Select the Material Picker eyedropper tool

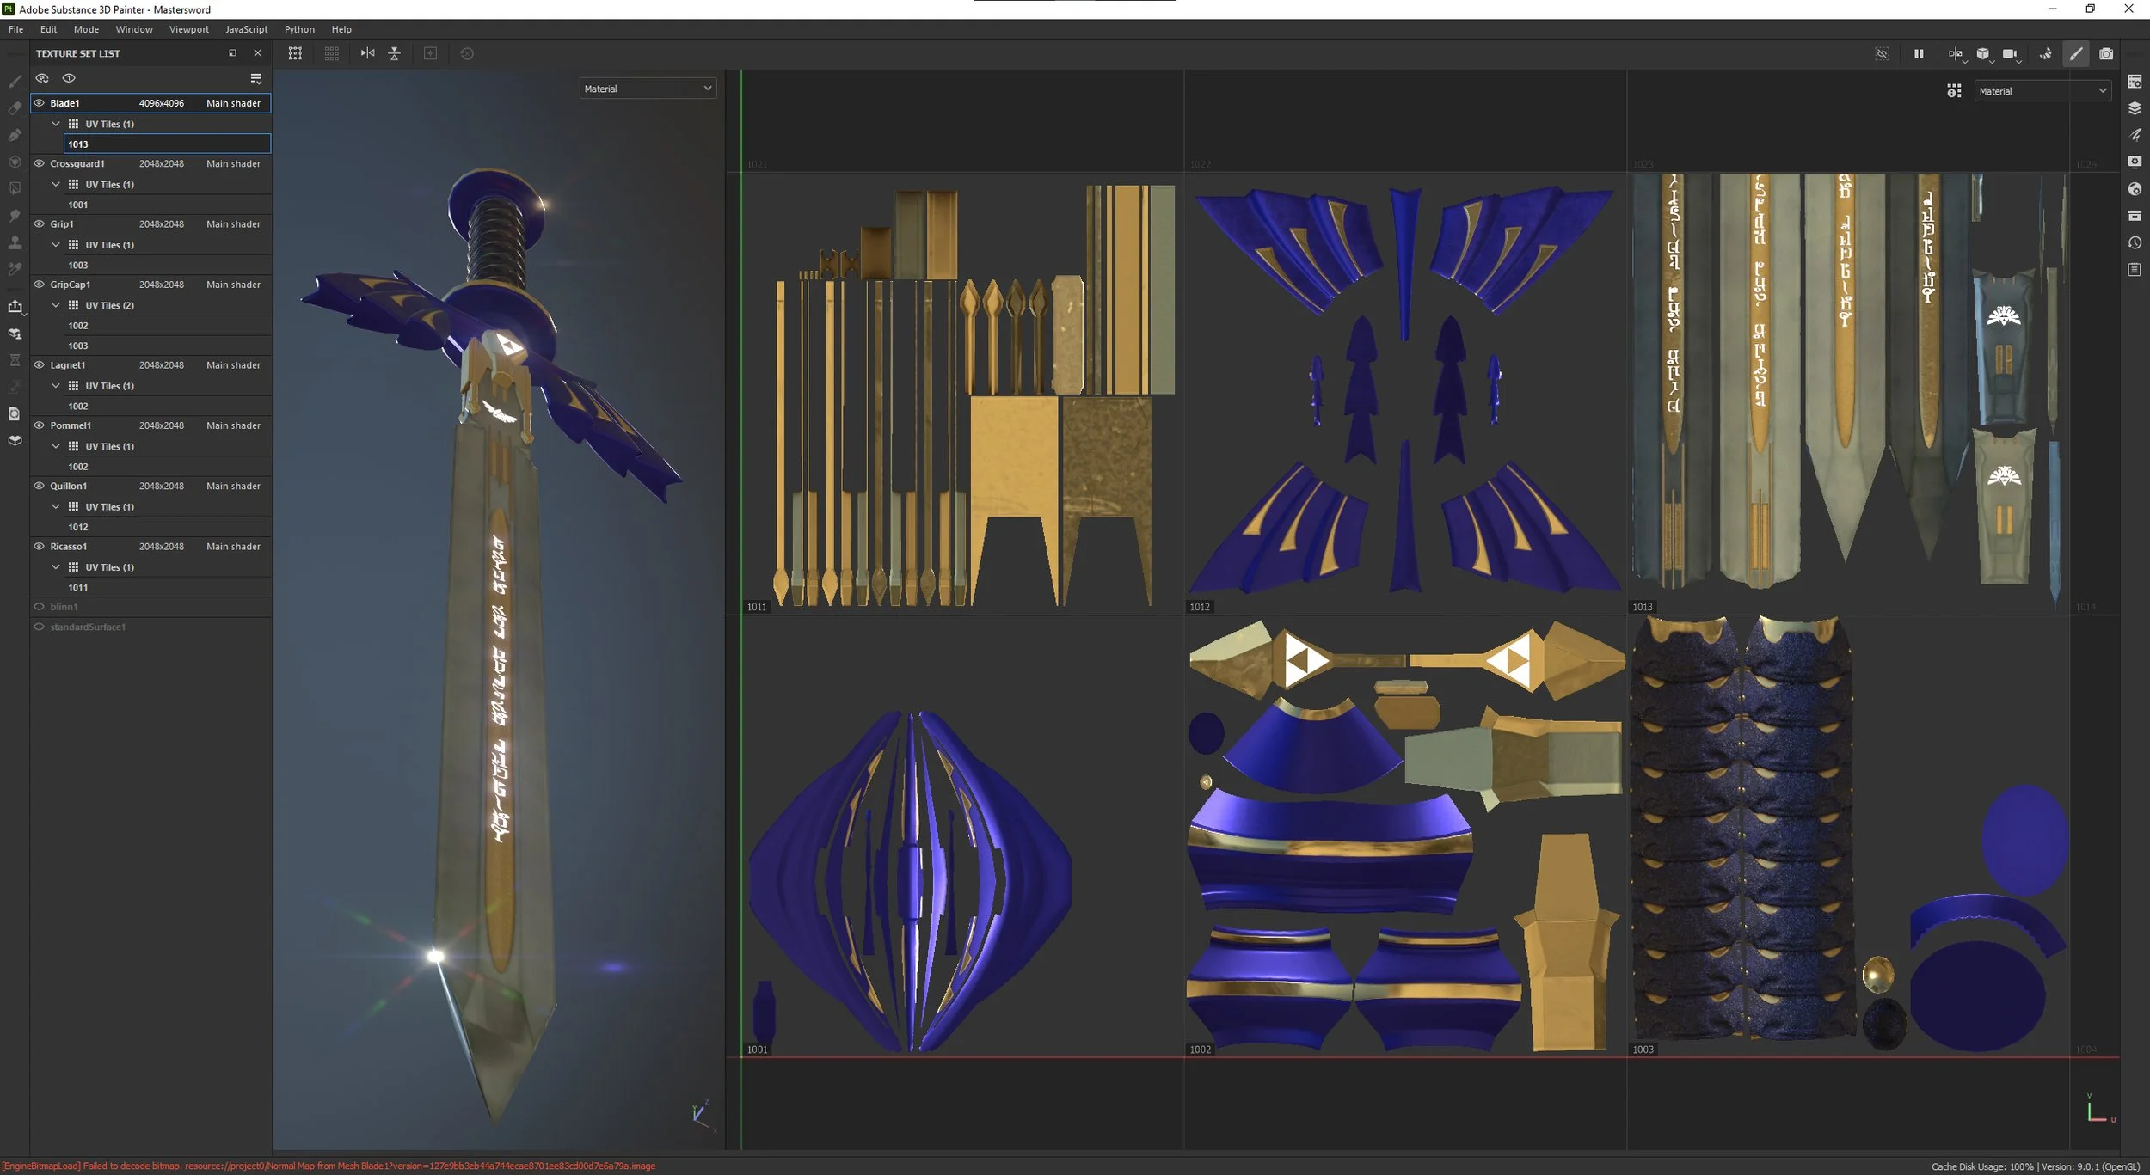15,269
